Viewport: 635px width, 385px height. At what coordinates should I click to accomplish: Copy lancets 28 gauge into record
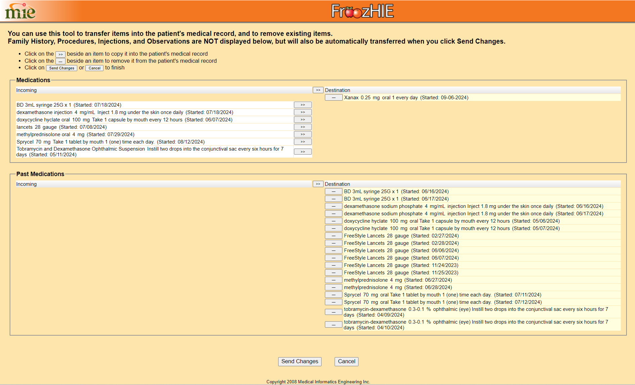(302, 127)
